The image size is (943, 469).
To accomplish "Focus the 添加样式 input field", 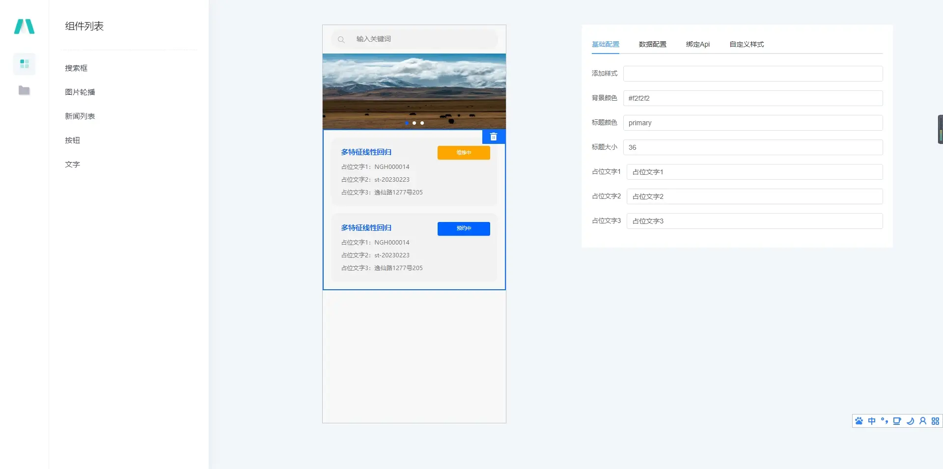I will pos(753,74).
